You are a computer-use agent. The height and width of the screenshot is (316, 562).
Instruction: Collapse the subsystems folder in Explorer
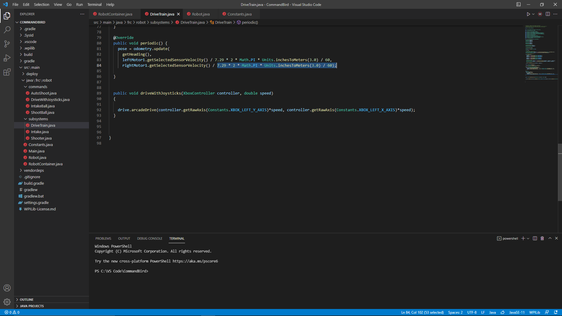pos(38,119)
